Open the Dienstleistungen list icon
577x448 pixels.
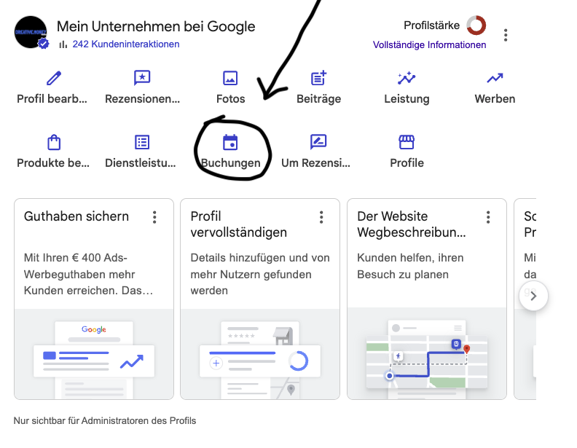point(142,142)
